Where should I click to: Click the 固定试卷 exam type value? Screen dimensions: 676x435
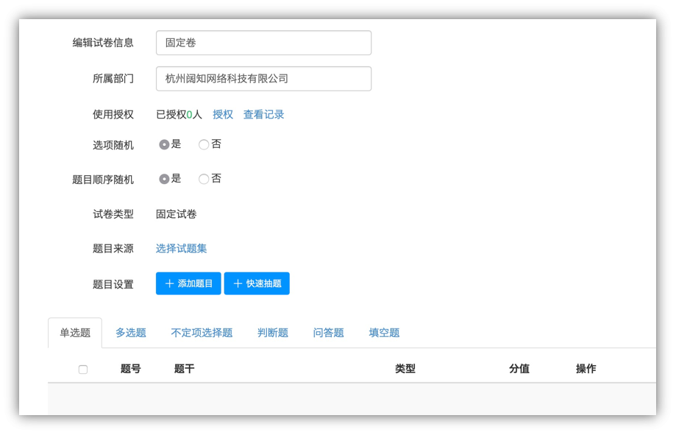(x=177, y=214)
